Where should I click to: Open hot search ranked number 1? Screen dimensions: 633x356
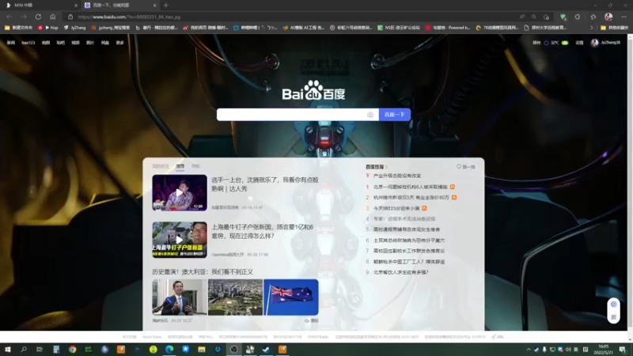(410, 187)
